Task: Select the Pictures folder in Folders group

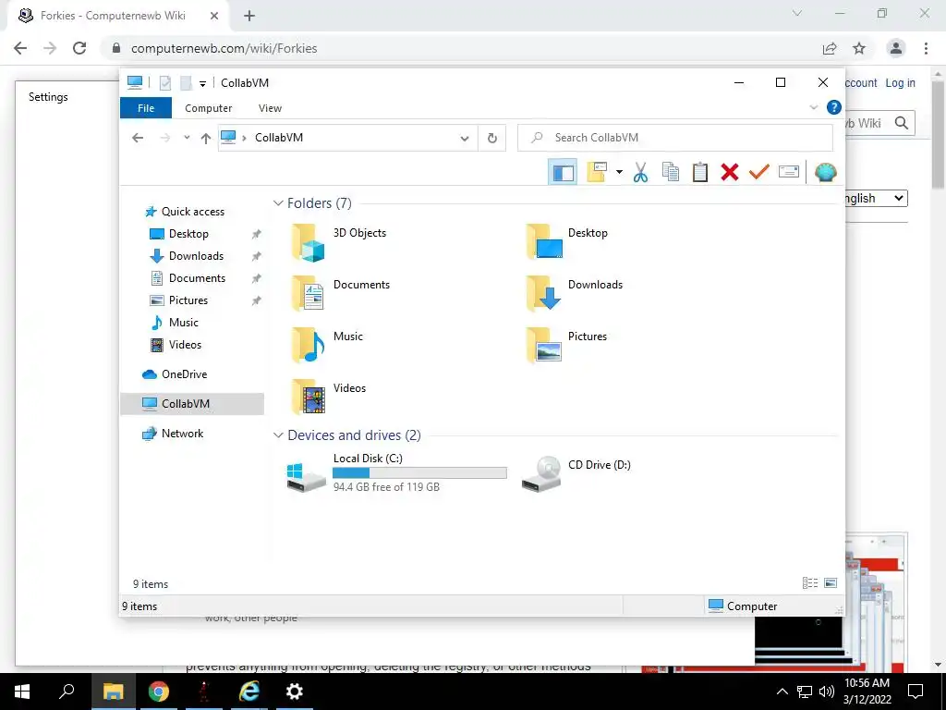Action: 566,346
